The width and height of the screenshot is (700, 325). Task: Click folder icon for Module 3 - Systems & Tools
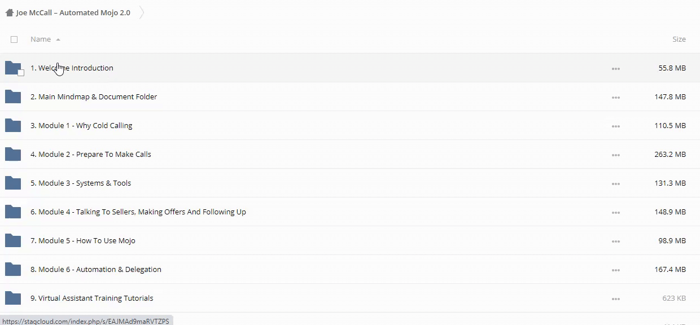(x=12, y=183)
